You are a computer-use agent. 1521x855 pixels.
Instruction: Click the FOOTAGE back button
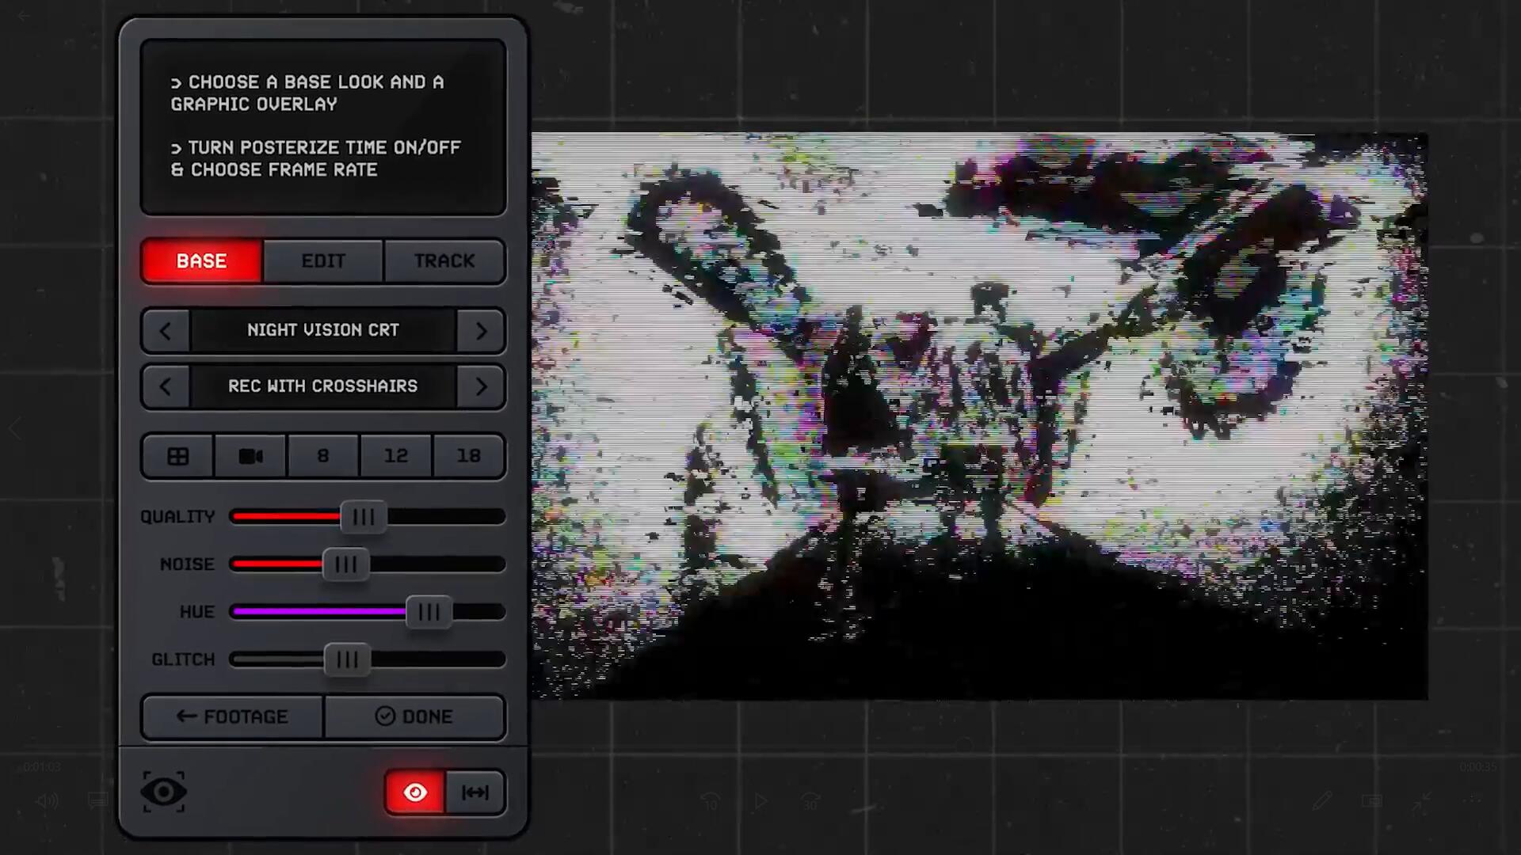231,715
